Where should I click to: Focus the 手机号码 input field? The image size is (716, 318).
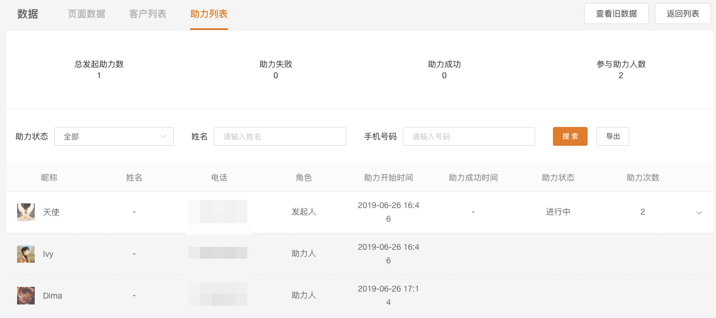tap(469, 136)
